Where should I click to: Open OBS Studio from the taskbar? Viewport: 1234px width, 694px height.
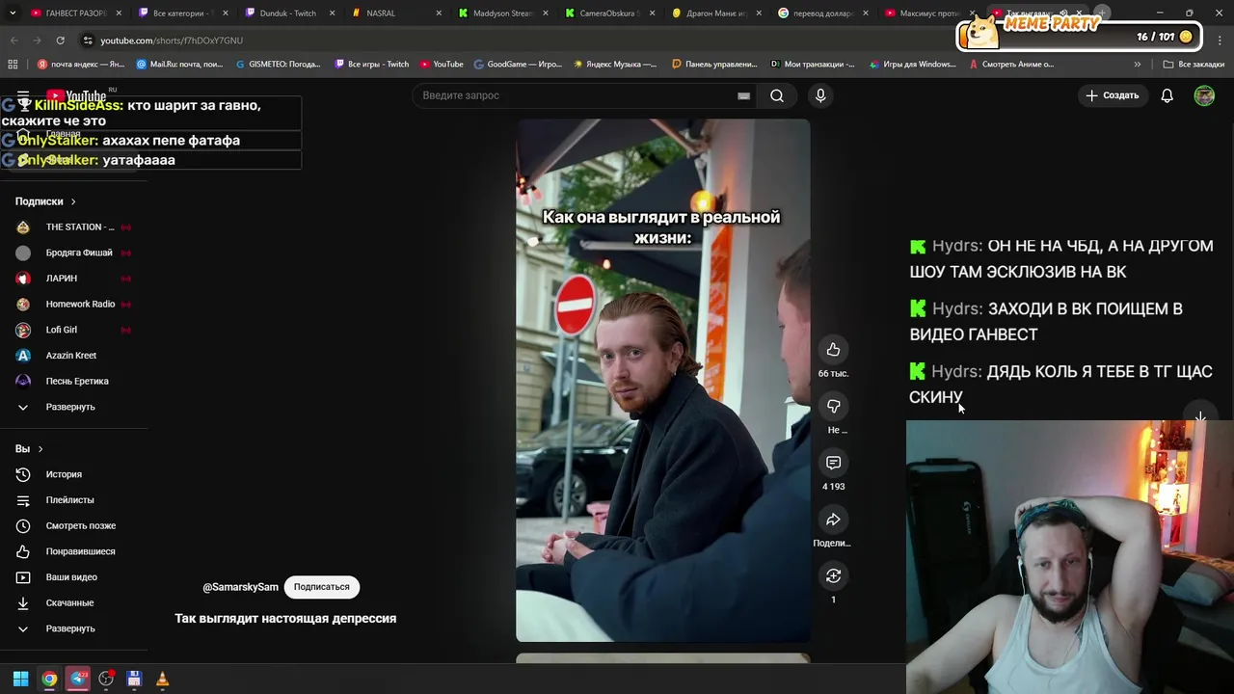(x=106, y=679)
